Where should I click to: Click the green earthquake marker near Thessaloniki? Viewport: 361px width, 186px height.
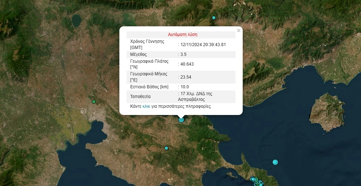(x=94, y=102)
